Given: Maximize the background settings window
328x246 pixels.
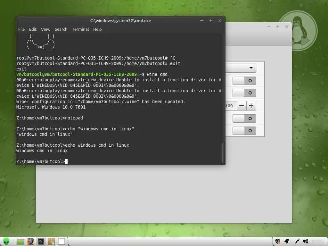Looking at the screenshot, I should click(x=278, y=27).
